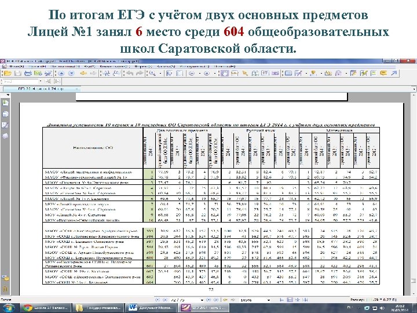Close the open PDF document tab

pyautogui.click(x=76, y=89)
